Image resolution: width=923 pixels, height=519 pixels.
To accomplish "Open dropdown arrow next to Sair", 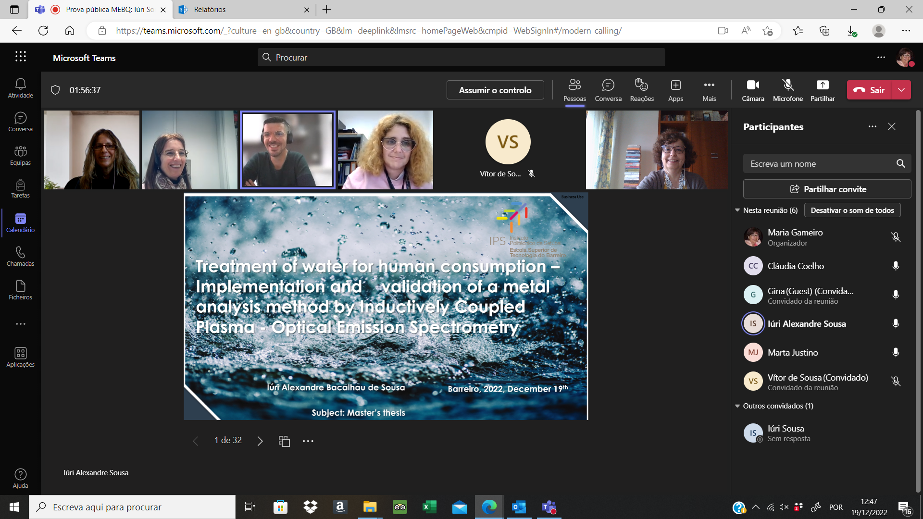I will coord(901,90).
